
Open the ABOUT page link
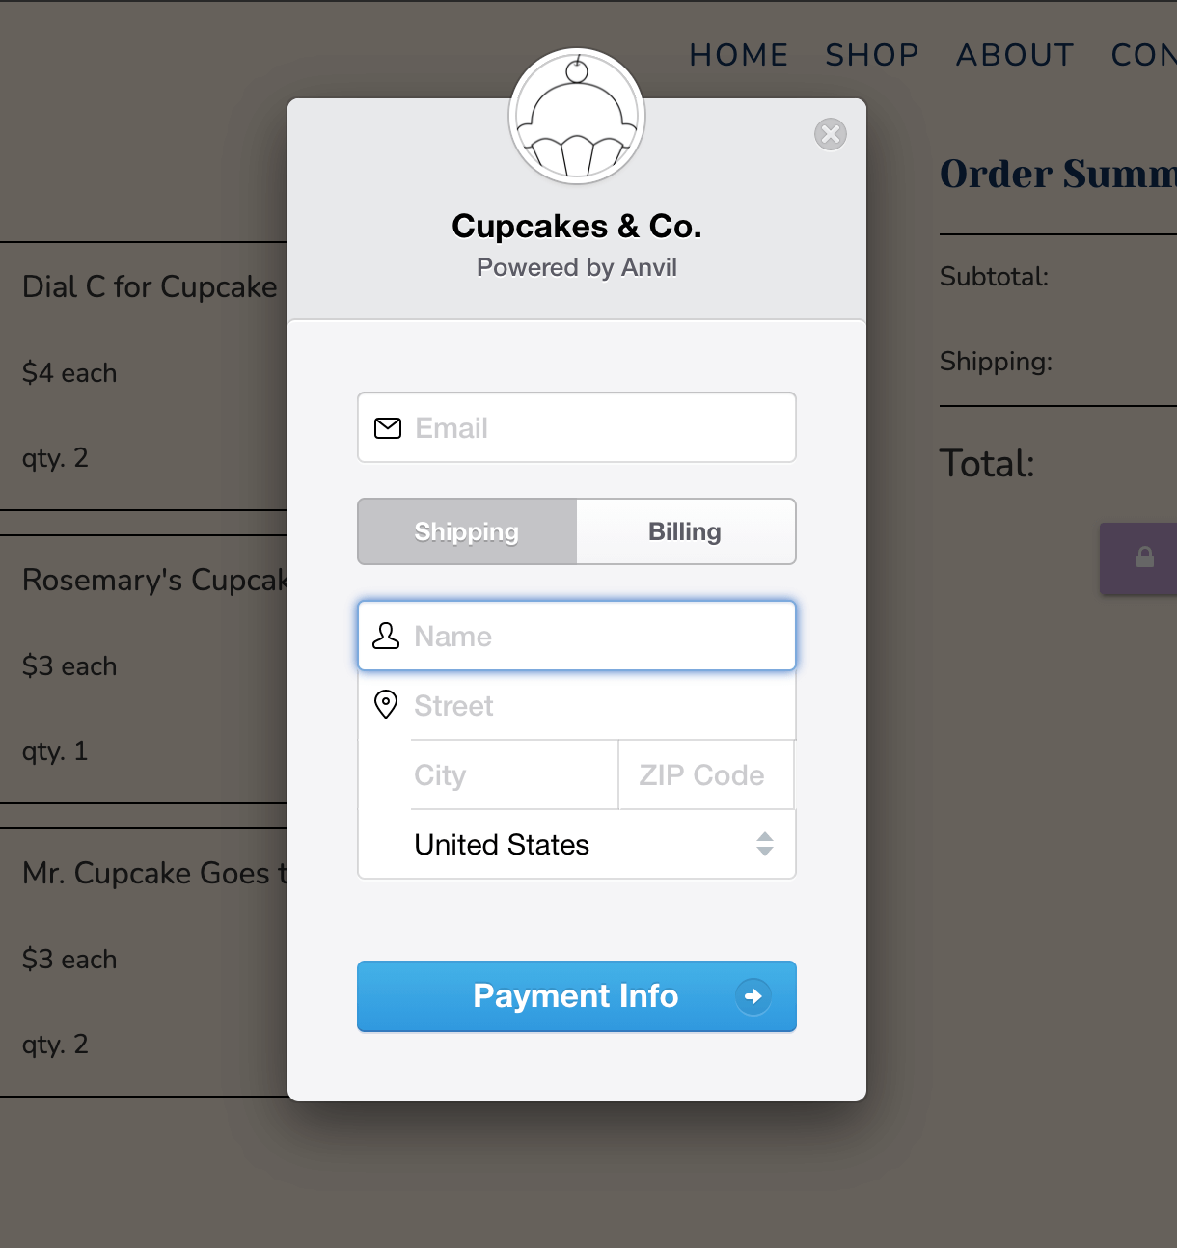1015,56
